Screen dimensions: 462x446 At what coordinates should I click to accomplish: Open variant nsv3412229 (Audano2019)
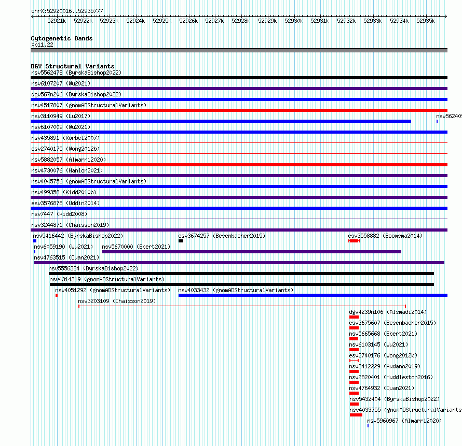[385, 366]
